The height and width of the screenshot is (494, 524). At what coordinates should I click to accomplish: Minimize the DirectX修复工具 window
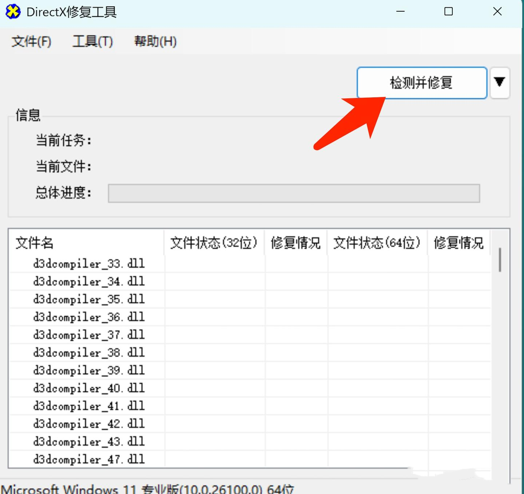[401, 12]
